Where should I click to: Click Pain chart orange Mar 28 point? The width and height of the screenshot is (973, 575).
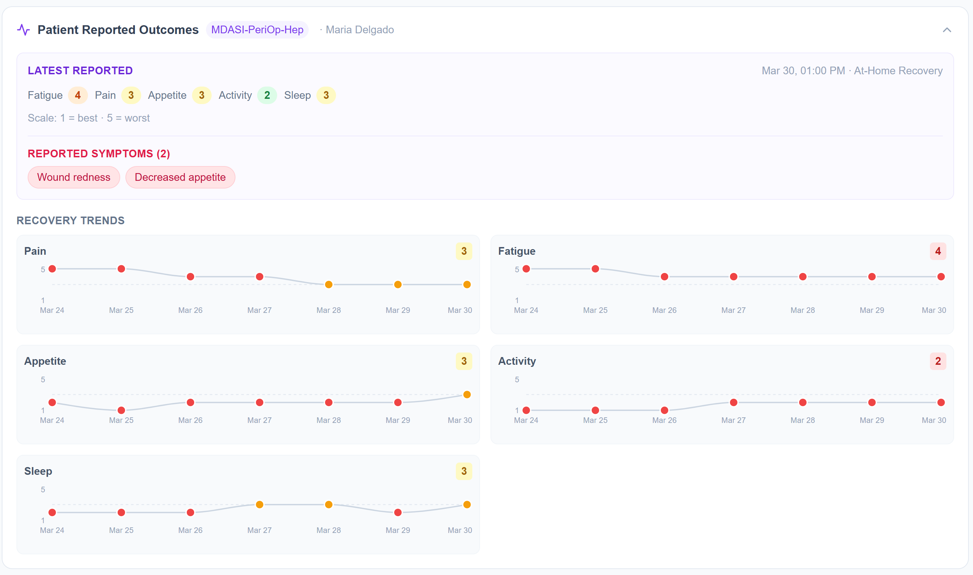328,285
